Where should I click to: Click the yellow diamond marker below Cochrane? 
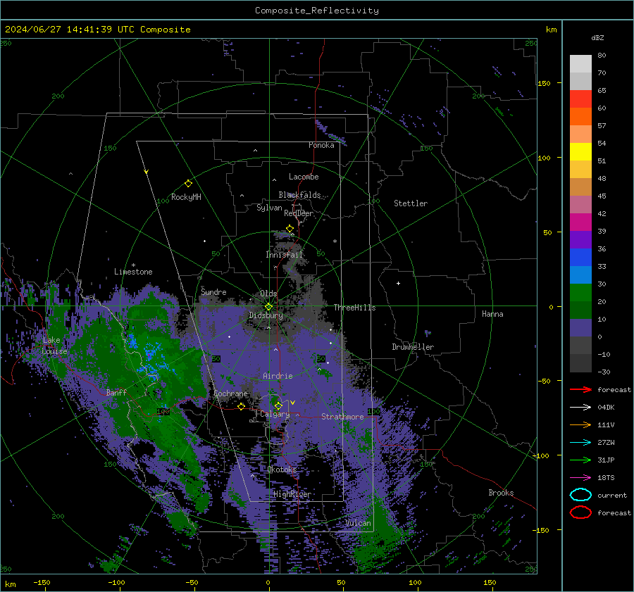click(242, 406)
